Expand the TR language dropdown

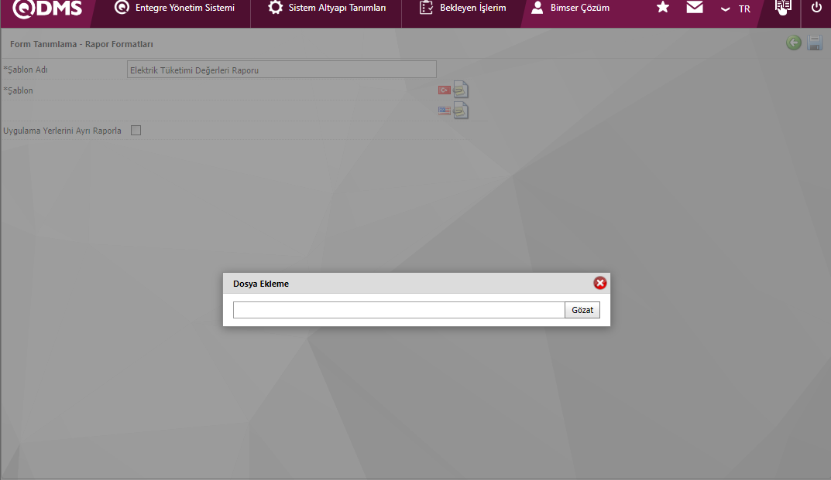point(736,9)
